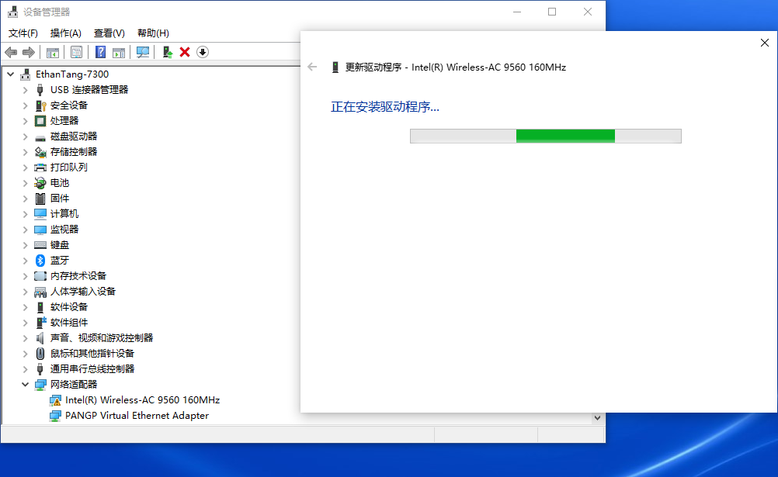
Task: Open the Properties toolbar icon
Action: (x=76, y=52)
